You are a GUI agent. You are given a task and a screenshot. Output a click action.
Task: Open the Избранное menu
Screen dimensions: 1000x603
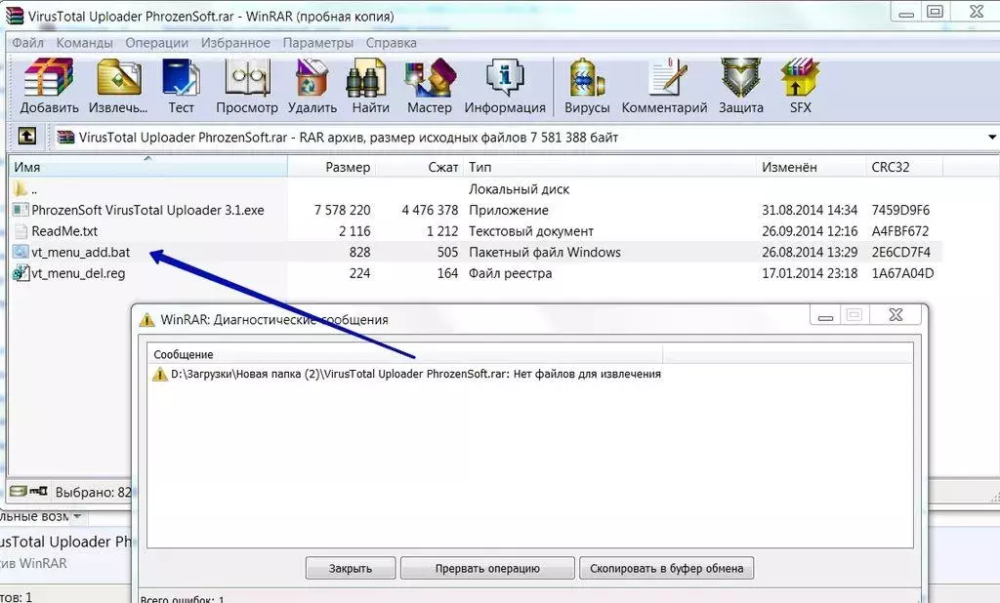235,43
